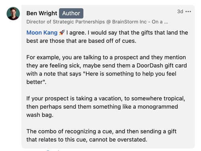Click the 3d comment timestamp
Screen dimensions: 201x151
[180, 12]
